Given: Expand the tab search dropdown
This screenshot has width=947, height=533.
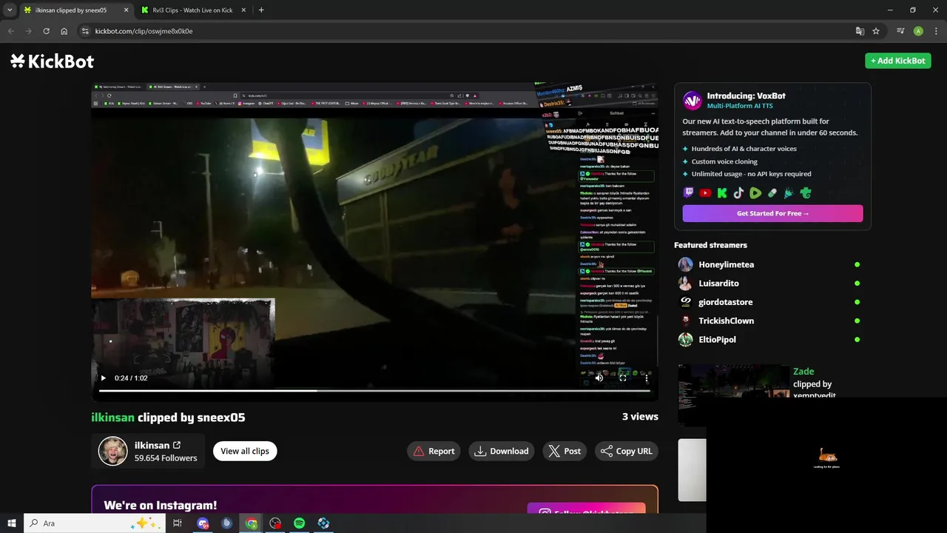Looking at the screenshot, I should coord(10,10).
